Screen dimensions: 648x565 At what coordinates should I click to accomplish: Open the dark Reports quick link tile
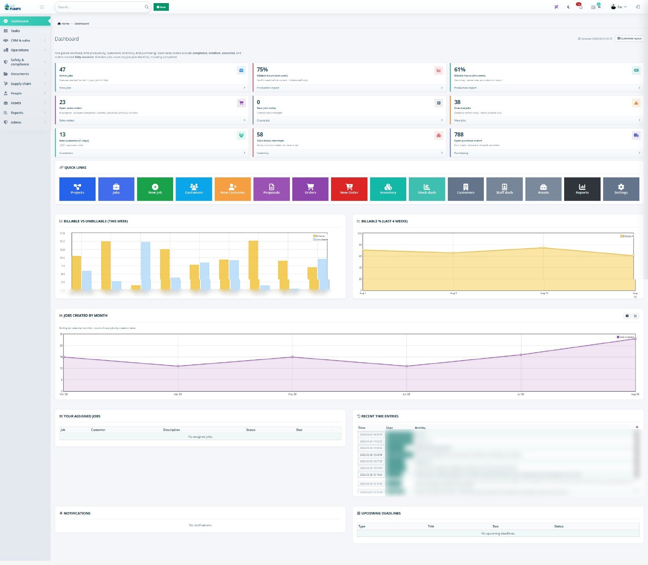click(582, 189)
